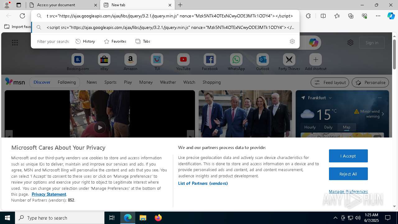The image size is (398, 224).
Task: Open the Watch section
Action: [189, 82]
